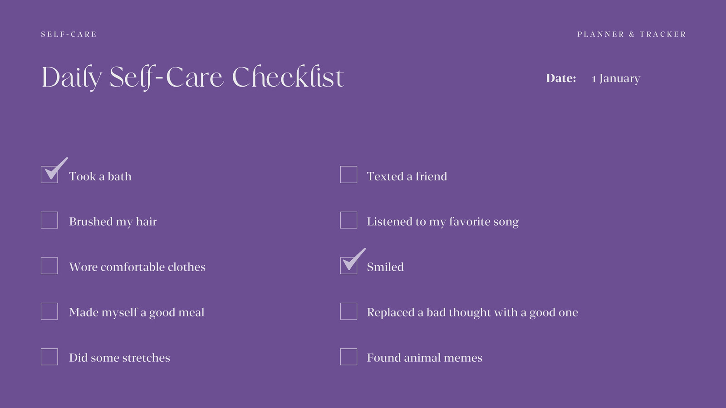Select the Daily Self-Care Checklist title
Screen dimensions: 726x408
tap(193, 78)
